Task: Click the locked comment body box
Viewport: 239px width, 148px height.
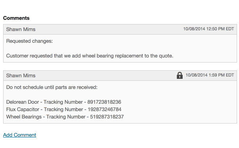Action: (120, 102)
